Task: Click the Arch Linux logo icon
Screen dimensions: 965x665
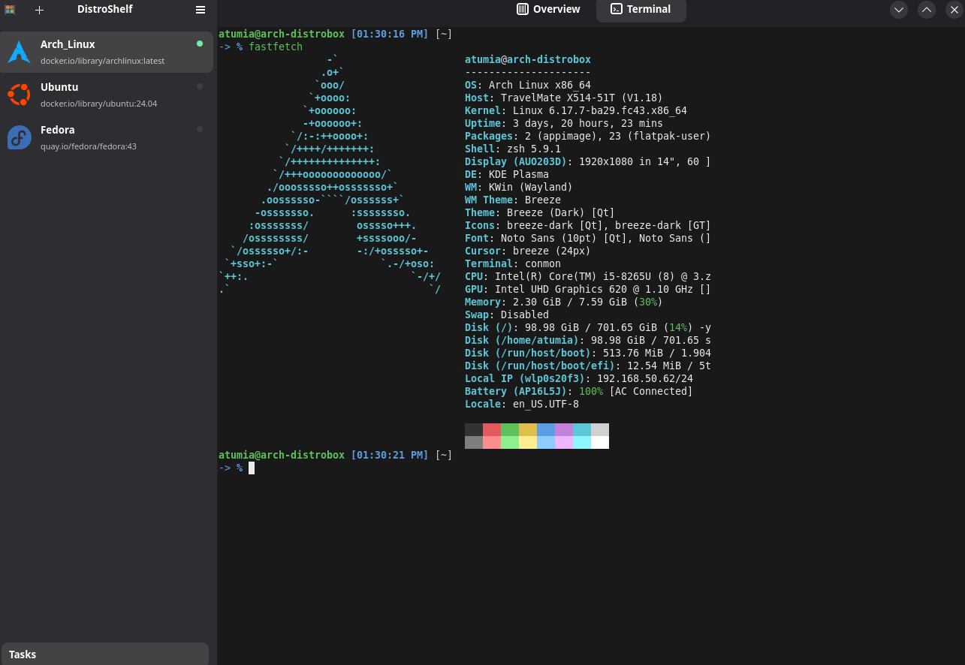Action: coord(19,52)
